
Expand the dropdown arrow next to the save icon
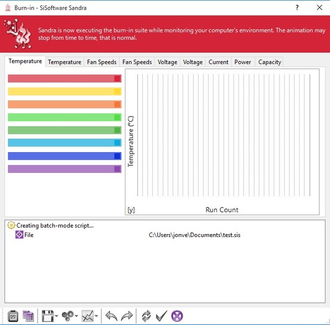tap(56, 316)
